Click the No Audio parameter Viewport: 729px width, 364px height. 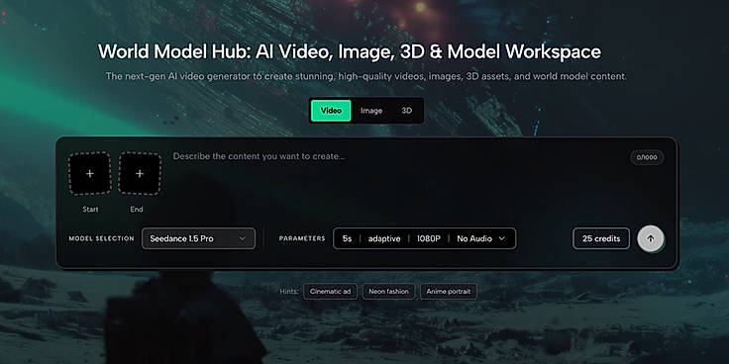pyautogui.click(x=474, y=238)
